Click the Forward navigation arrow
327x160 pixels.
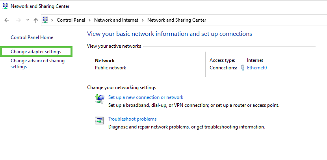point(18,20)
